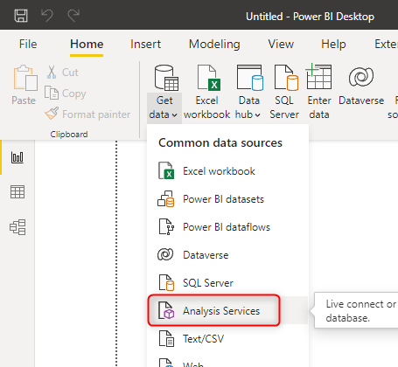This screenshot has width=398, height=367.
Task: Click the Enter data table icon
Action: click(x=318, y=76)
